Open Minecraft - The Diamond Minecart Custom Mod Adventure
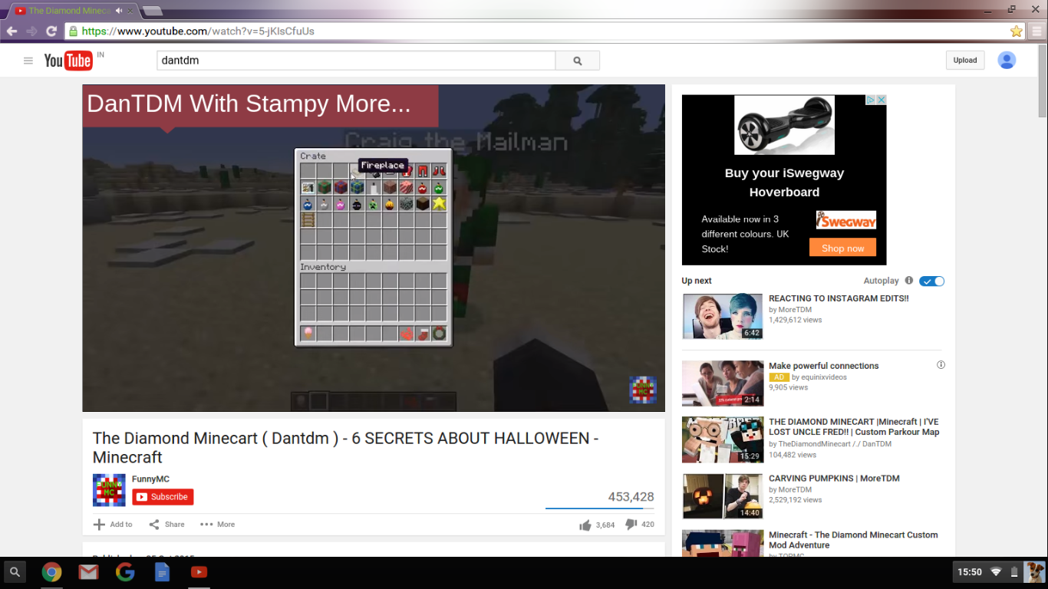Image resolution: width=1048 pixels, height=589 pixels. 853,540
